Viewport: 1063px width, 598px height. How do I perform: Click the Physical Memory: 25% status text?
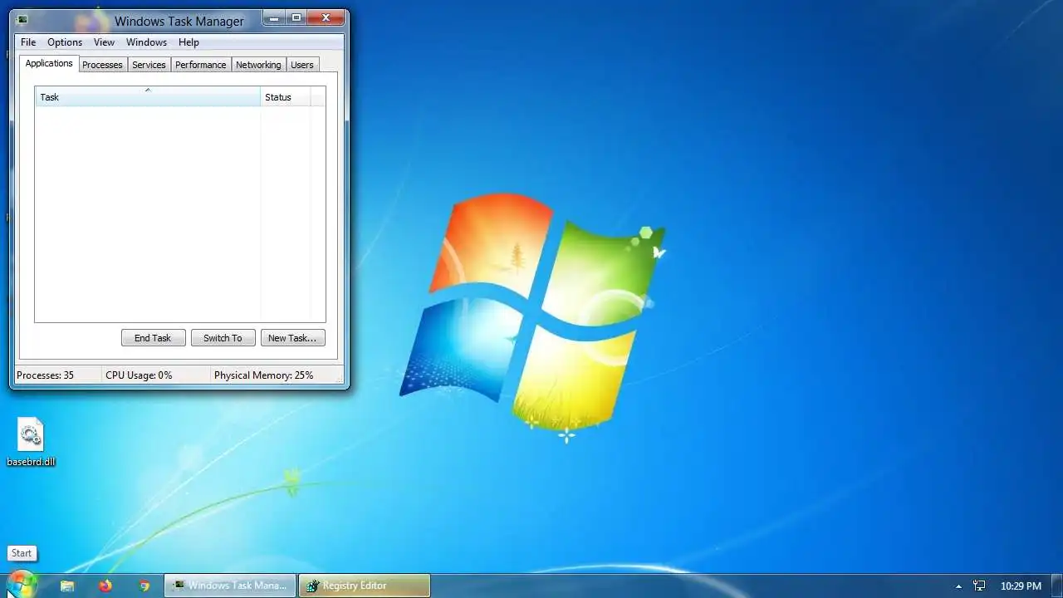coord(264,375)
